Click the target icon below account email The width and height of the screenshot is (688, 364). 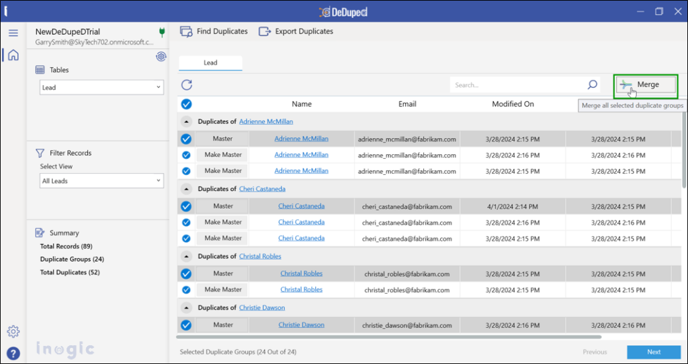click(x=161, y=56)
